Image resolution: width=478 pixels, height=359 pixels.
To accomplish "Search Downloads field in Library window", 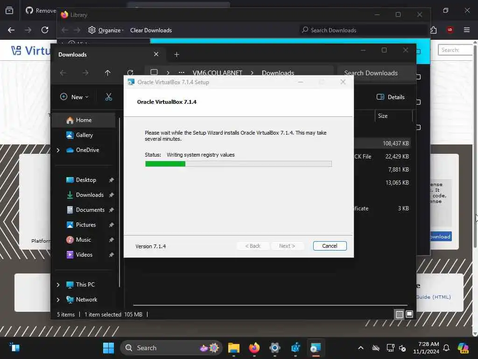I will coord(363,30).
